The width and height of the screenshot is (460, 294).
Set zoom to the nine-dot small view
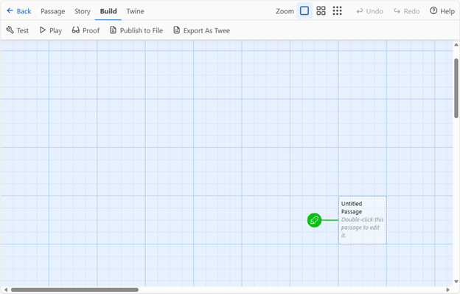(x=338, y=11)
